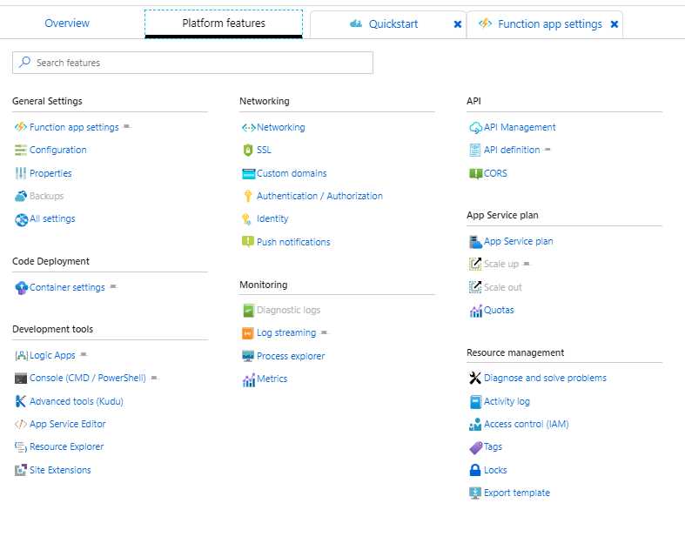Viewport: 685px width, 550px height.
Task: Focus the Search features input box
Action: point(192,63)
